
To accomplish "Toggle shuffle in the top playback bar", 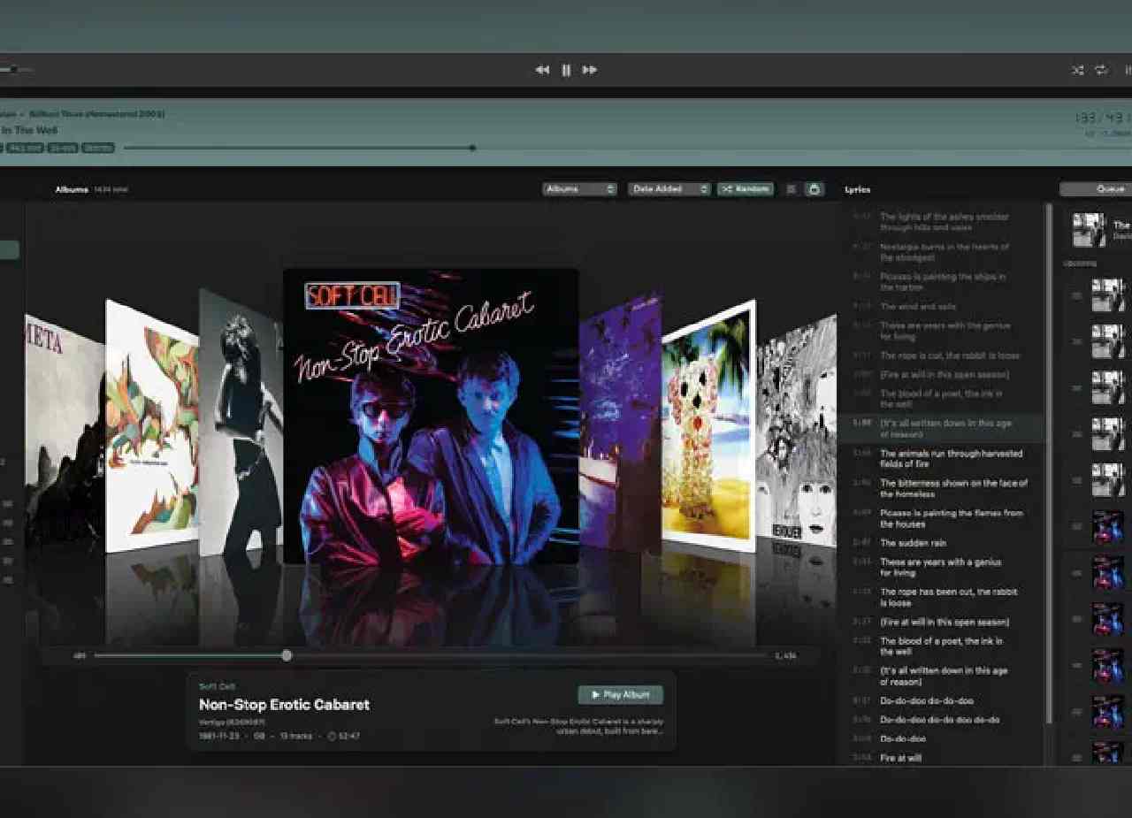I will [x=1077, y=70].
